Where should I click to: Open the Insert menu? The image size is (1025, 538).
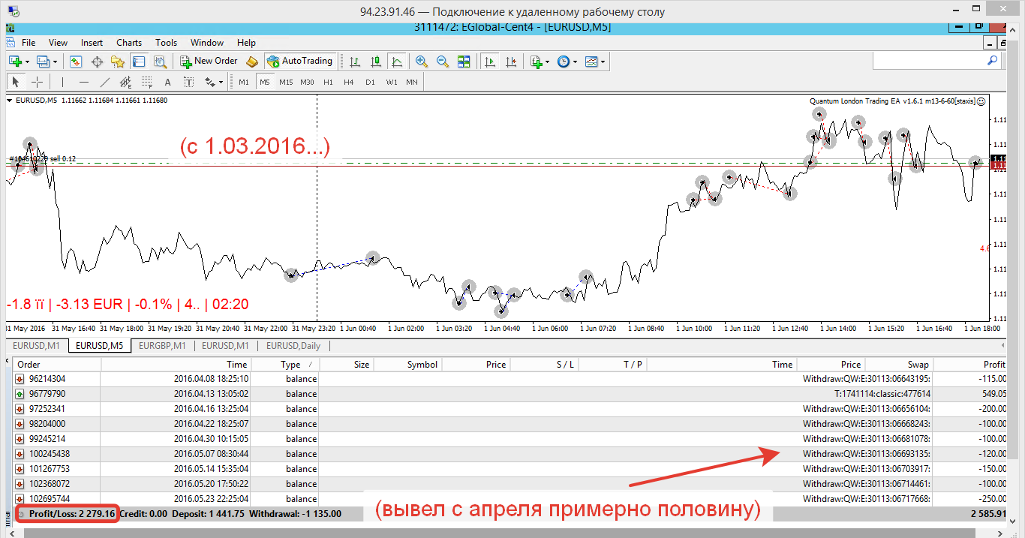(x=92, y=43)
